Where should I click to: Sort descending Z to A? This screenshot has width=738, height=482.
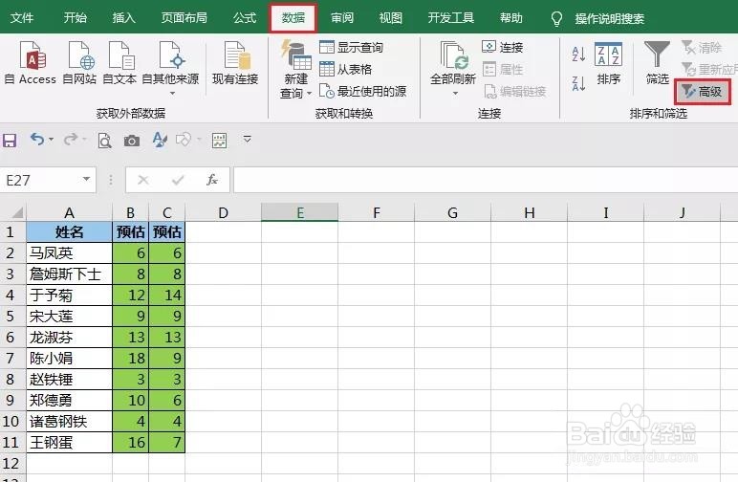pos(578,83)
